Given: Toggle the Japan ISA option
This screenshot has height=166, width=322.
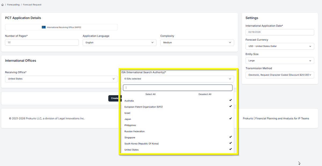Looking at the screenshot, I should tap(128, 119).
